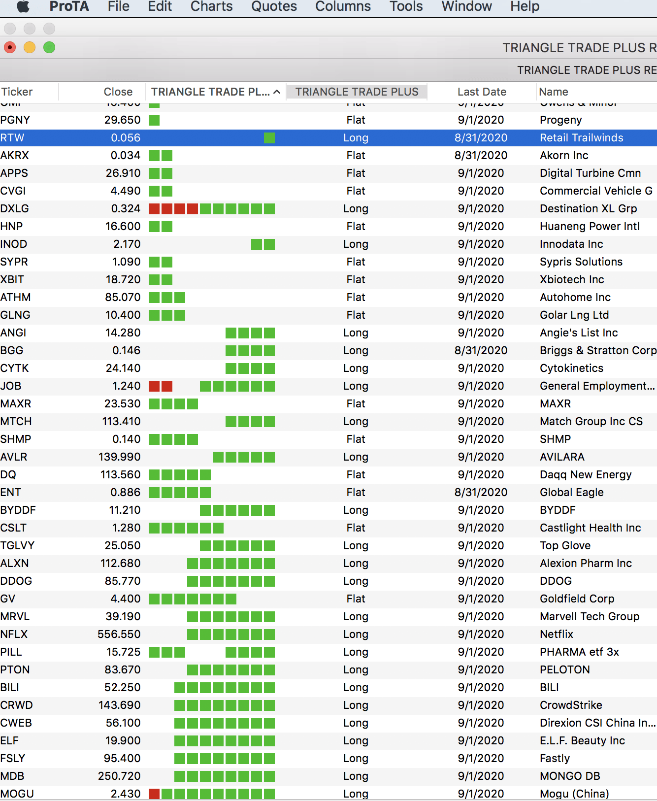Click the red close window button
This screenshot has height=801, width=657.
10,48
